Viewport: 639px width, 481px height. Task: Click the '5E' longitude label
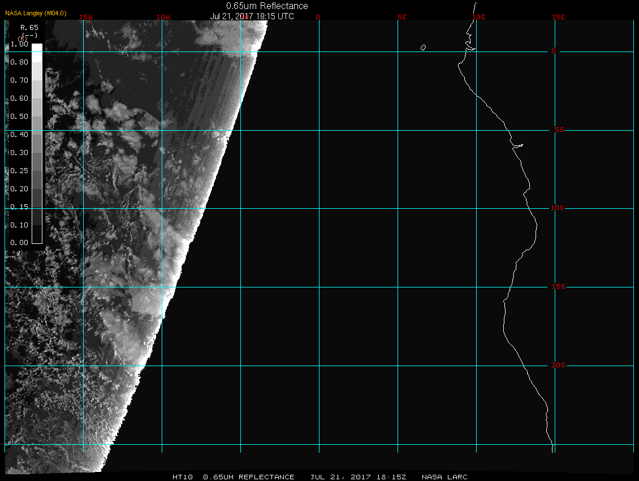click(402, 17)
